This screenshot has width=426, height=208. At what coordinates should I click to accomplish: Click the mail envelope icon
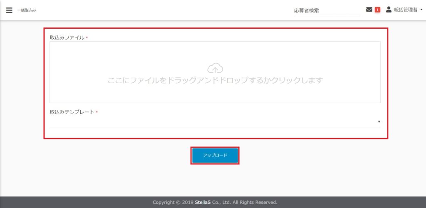click(369, 10)
